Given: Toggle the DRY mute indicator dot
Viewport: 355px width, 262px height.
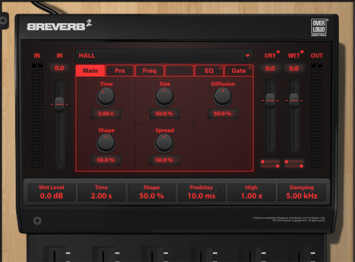Looking at the screenshot, I should [278, 52].
